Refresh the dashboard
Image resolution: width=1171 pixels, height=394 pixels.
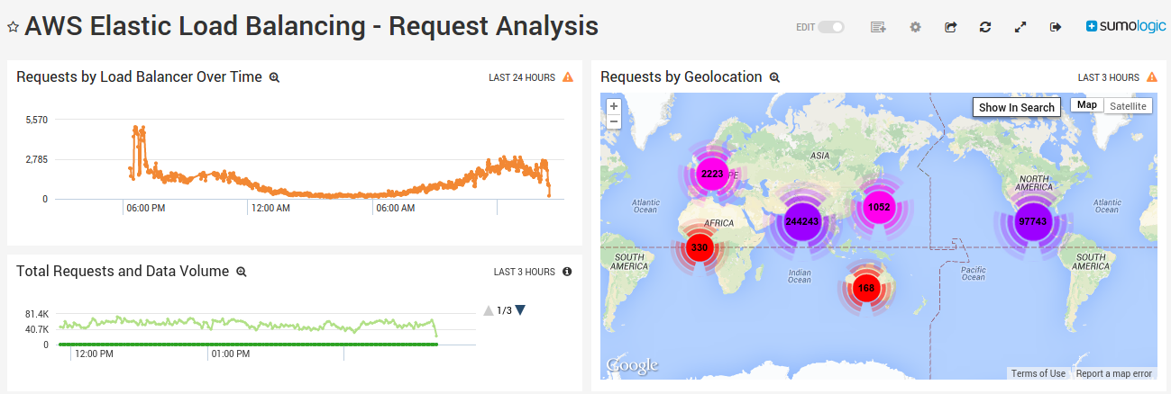tap(985, 27)
